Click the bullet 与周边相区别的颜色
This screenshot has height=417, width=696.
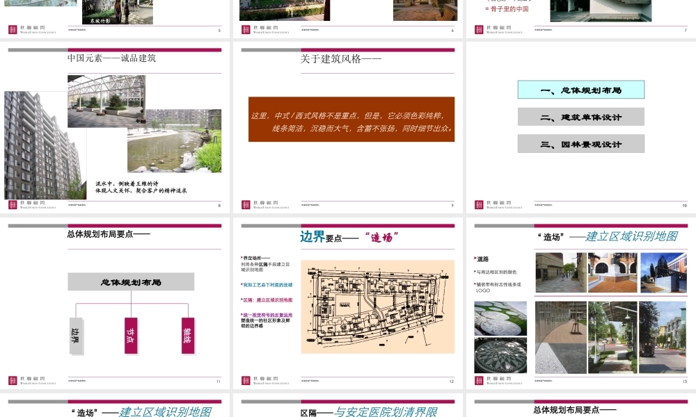(x=496, y=272)
